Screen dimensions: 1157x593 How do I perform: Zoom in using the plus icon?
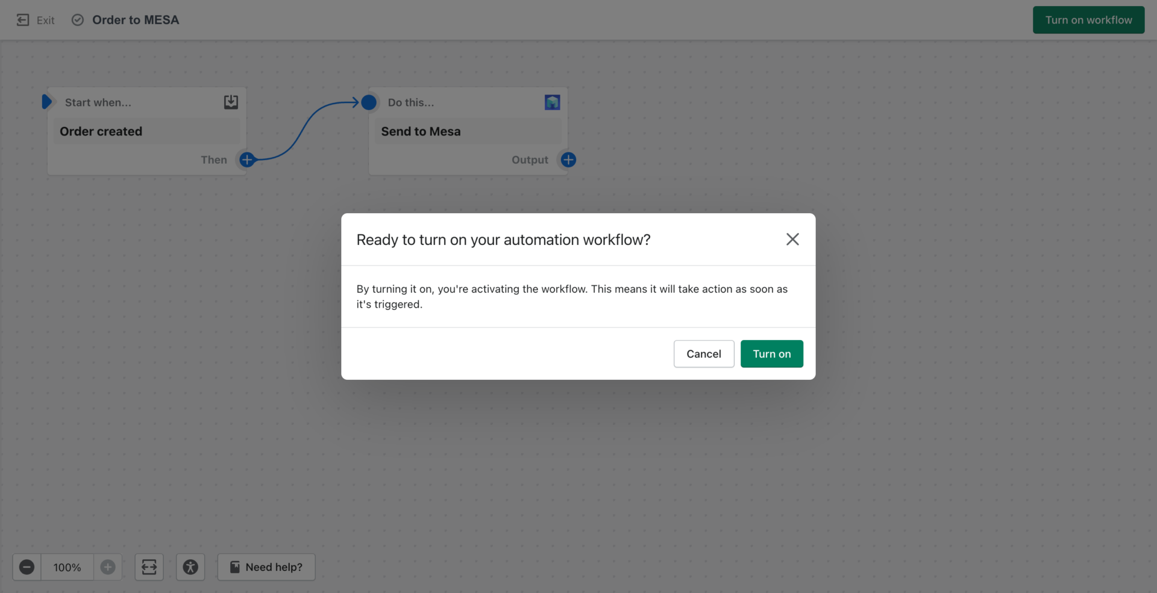point(108,567)
